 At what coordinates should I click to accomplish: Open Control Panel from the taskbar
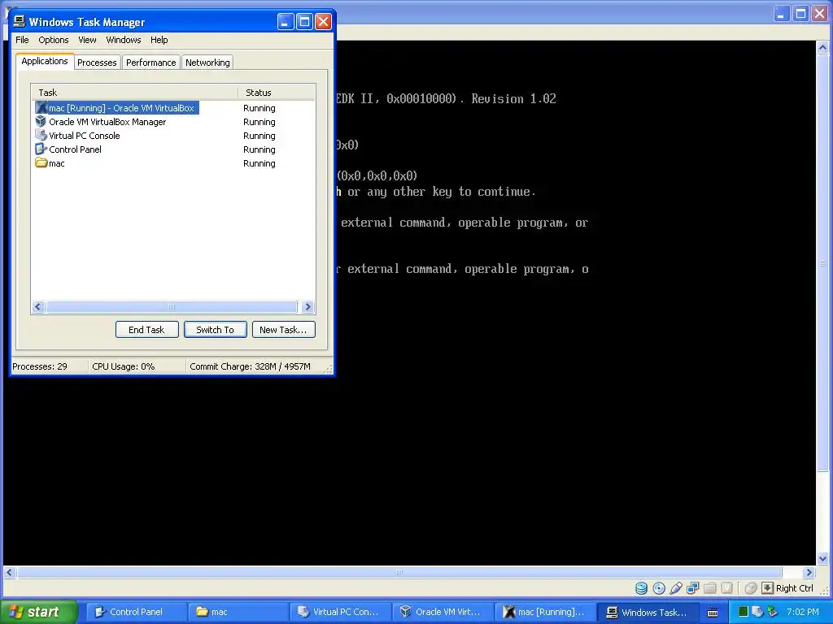coord(137,612)
